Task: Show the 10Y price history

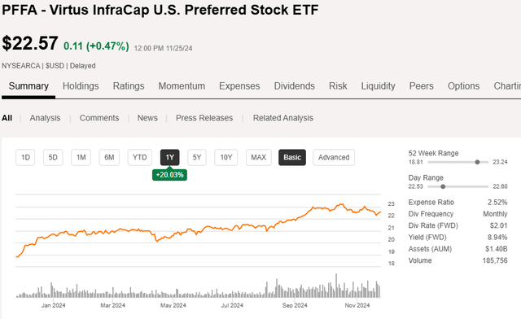Action: 226,158
